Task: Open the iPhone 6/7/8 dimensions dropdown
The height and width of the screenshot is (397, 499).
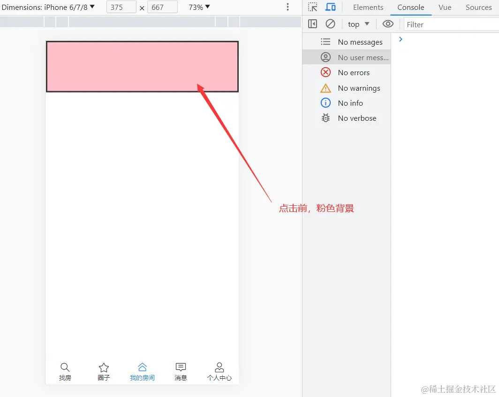Action: pyautogui.click(x=49, y=7)
